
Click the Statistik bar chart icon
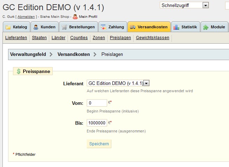(x=176, y=27)
